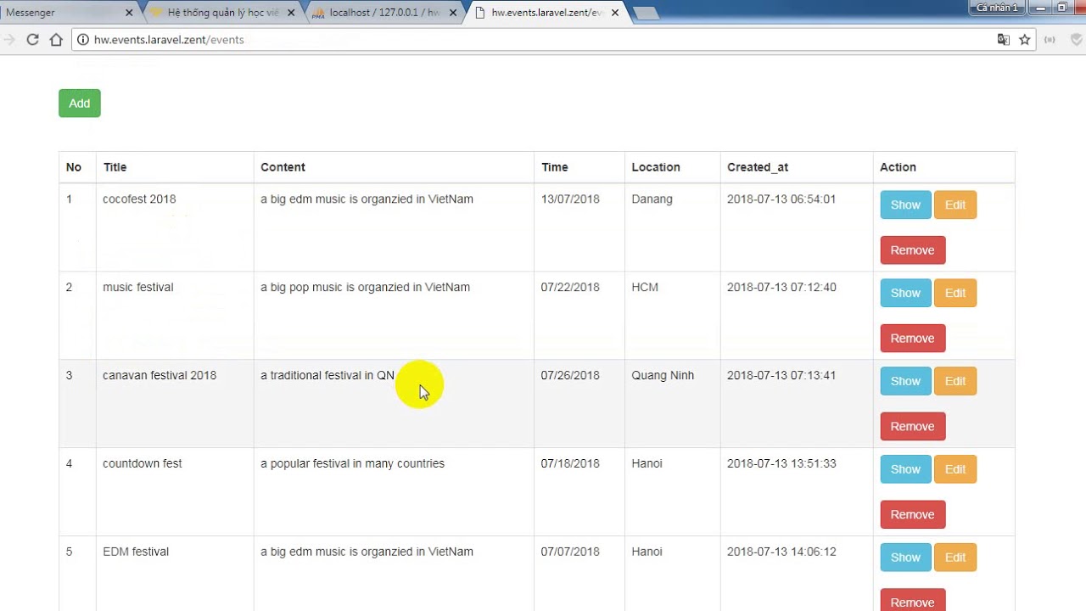This screenshot has height=611, width=1086.
Task: Click content 'a big pop music is organzied in VietNam'
Action: coord(365,288)
